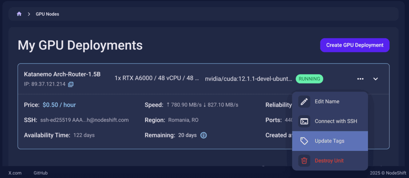409x178 pixels.
Task: Click the Katanemo Arch-Router-1.5B deployment name
Action: (x=62, y=74)
